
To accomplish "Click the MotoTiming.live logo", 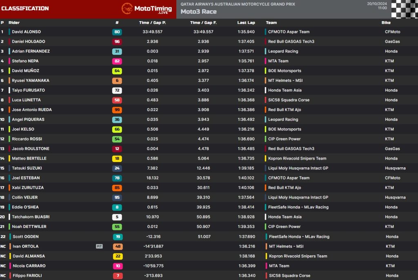I will 147,9.
